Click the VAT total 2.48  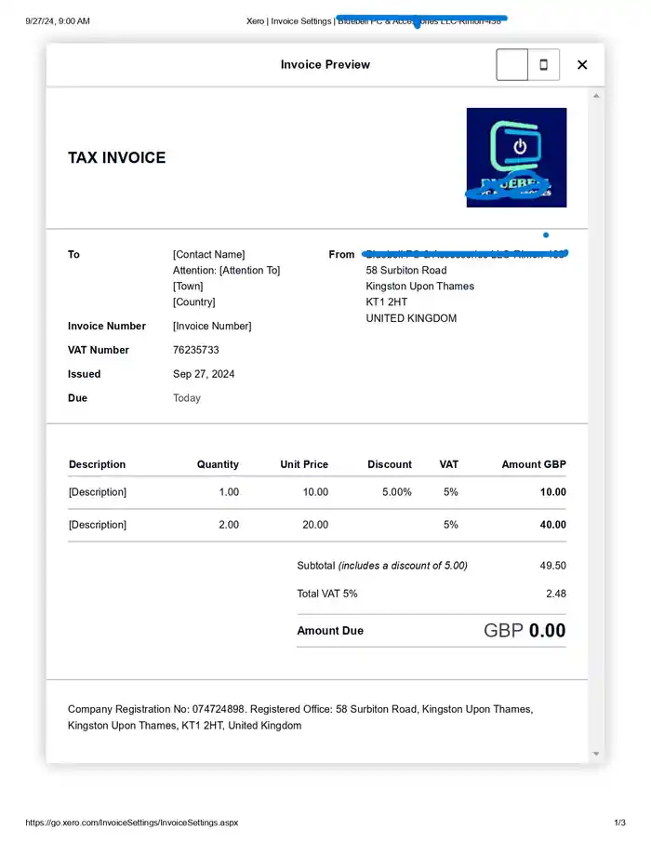point(556,594)
